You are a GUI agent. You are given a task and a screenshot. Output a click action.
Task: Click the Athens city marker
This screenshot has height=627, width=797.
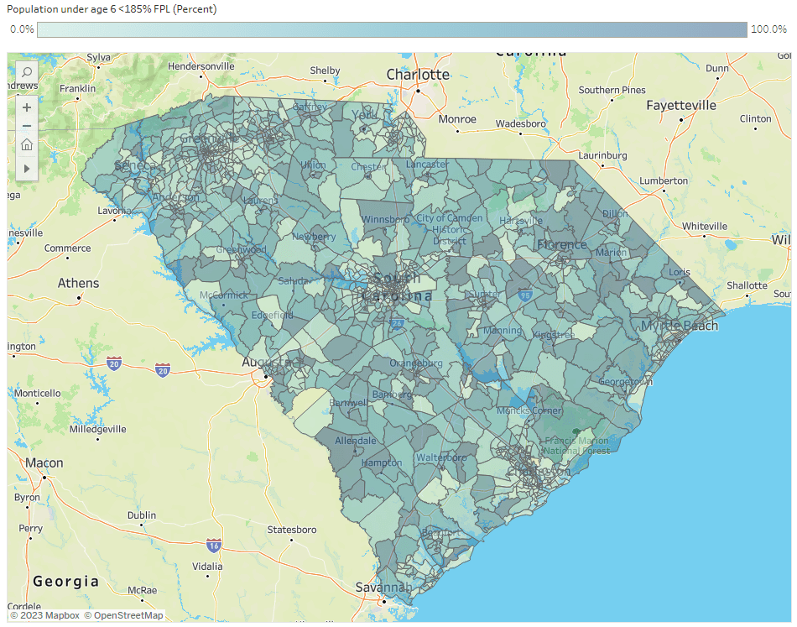pyautogui.click(x=78, y=297)
